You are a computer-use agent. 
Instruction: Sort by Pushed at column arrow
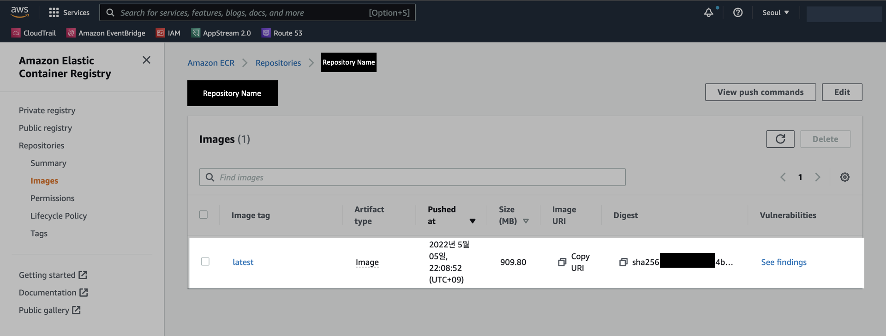pos(472,221)
